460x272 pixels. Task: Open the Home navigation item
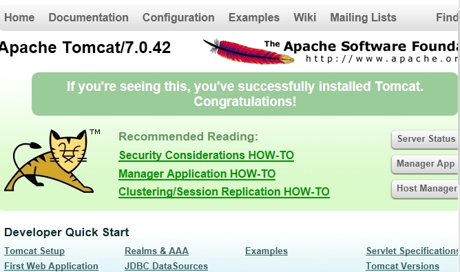[19, 18]
